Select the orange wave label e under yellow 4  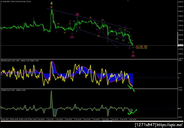(52, 7)
